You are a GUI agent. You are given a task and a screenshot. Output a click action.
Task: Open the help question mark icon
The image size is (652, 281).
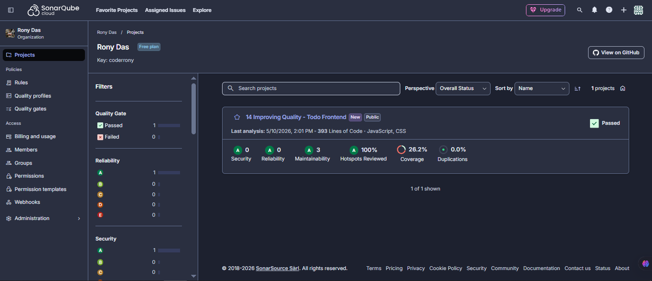pos(609,10)
